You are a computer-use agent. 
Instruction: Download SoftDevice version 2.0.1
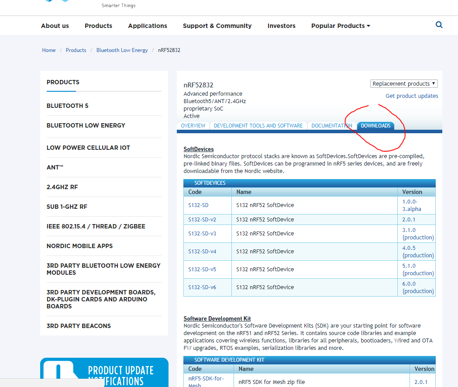click(409, 220)
